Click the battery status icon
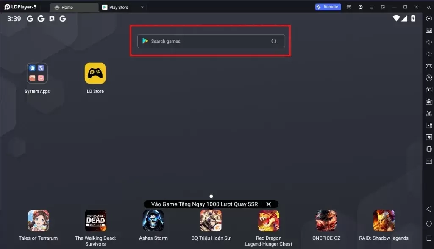 pos(413,18)
